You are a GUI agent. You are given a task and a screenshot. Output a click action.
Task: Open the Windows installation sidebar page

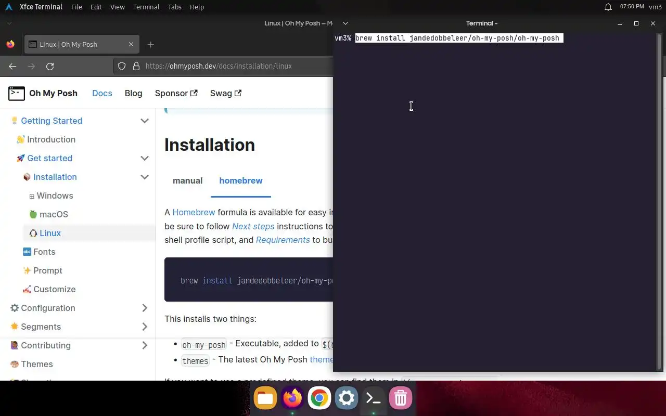pyautogui.click(x=55, y=196)
